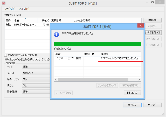This screenshot has height=117, width=166.
Task: Open the 一般 dropdown set to 標準
Action: coord(36,67)
